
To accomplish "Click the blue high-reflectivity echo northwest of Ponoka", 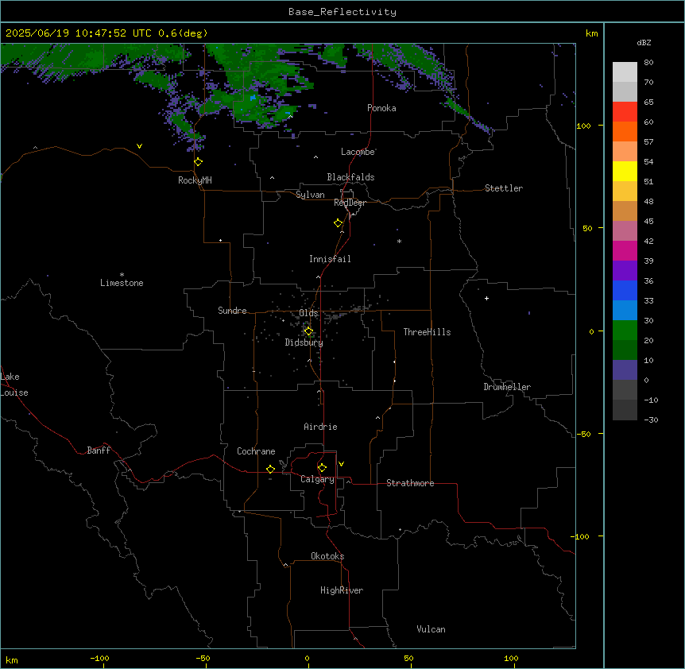I will coord(253,98).
